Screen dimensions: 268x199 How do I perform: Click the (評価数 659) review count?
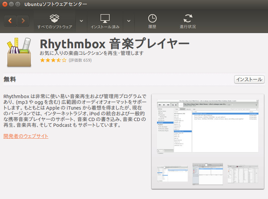80,60
